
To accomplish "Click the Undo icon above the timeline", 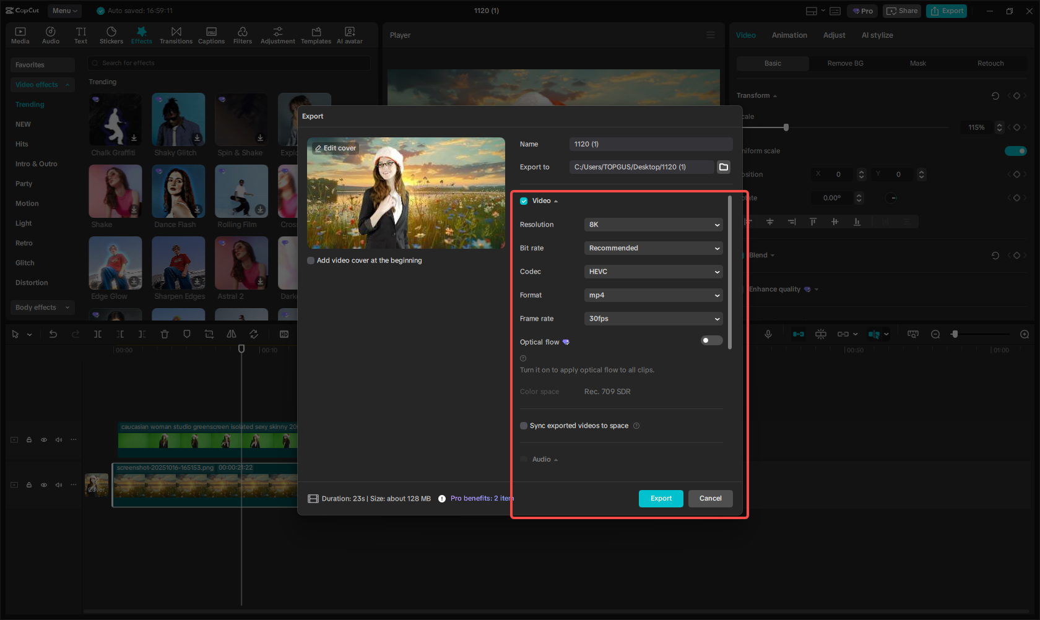I will pos(53,334).
